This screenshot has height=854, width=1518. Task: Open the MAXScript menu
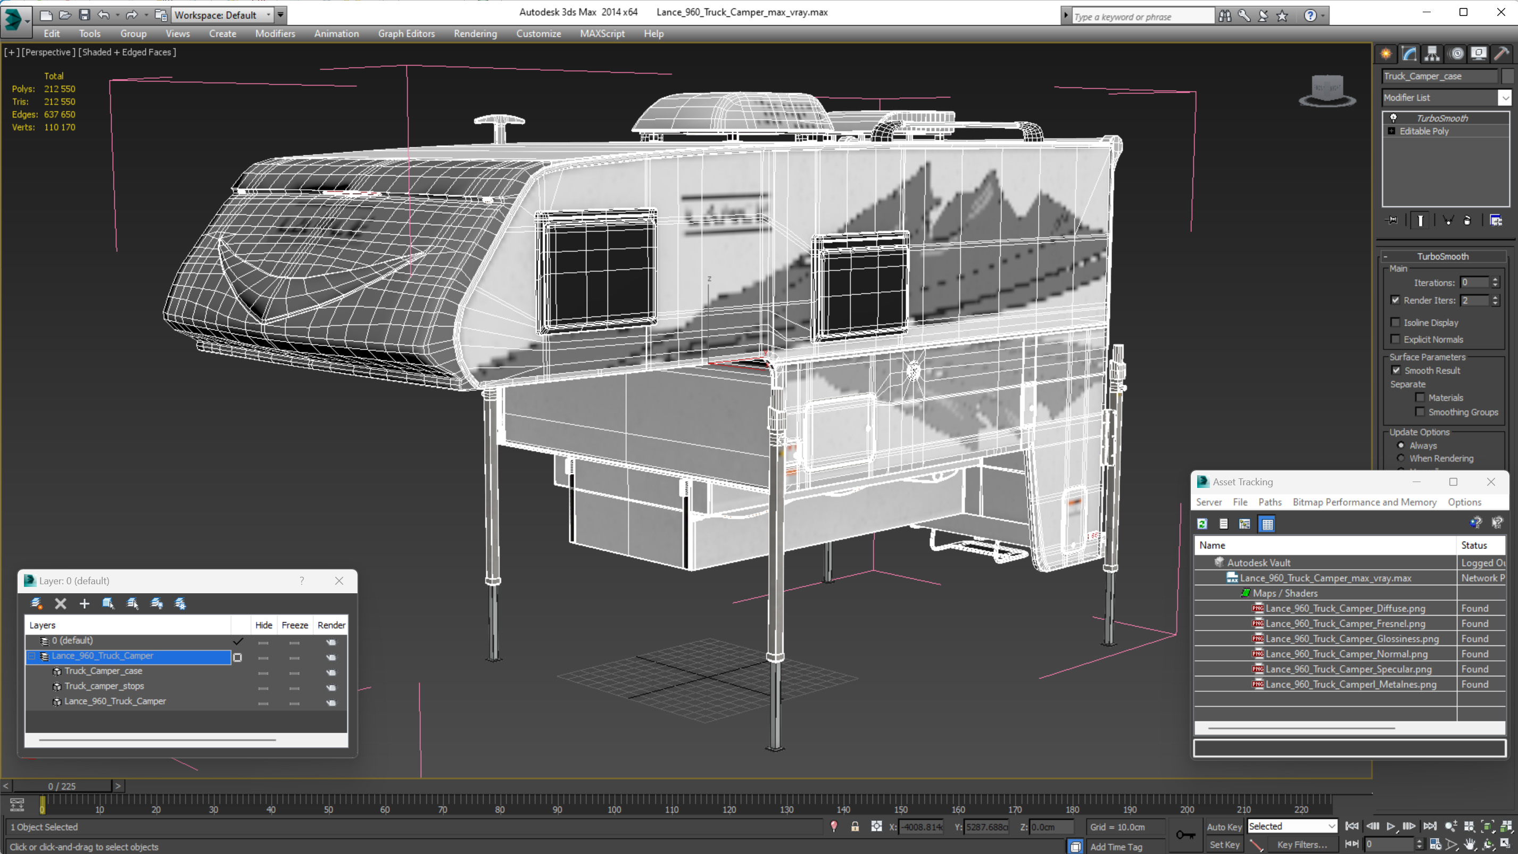point(602,34)
